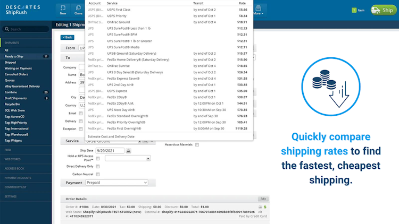The height and width of the screenshot is (224, 399).
Task: Enable the Direct Delivery Only checkbox
Action: click(x=98, y=167)
